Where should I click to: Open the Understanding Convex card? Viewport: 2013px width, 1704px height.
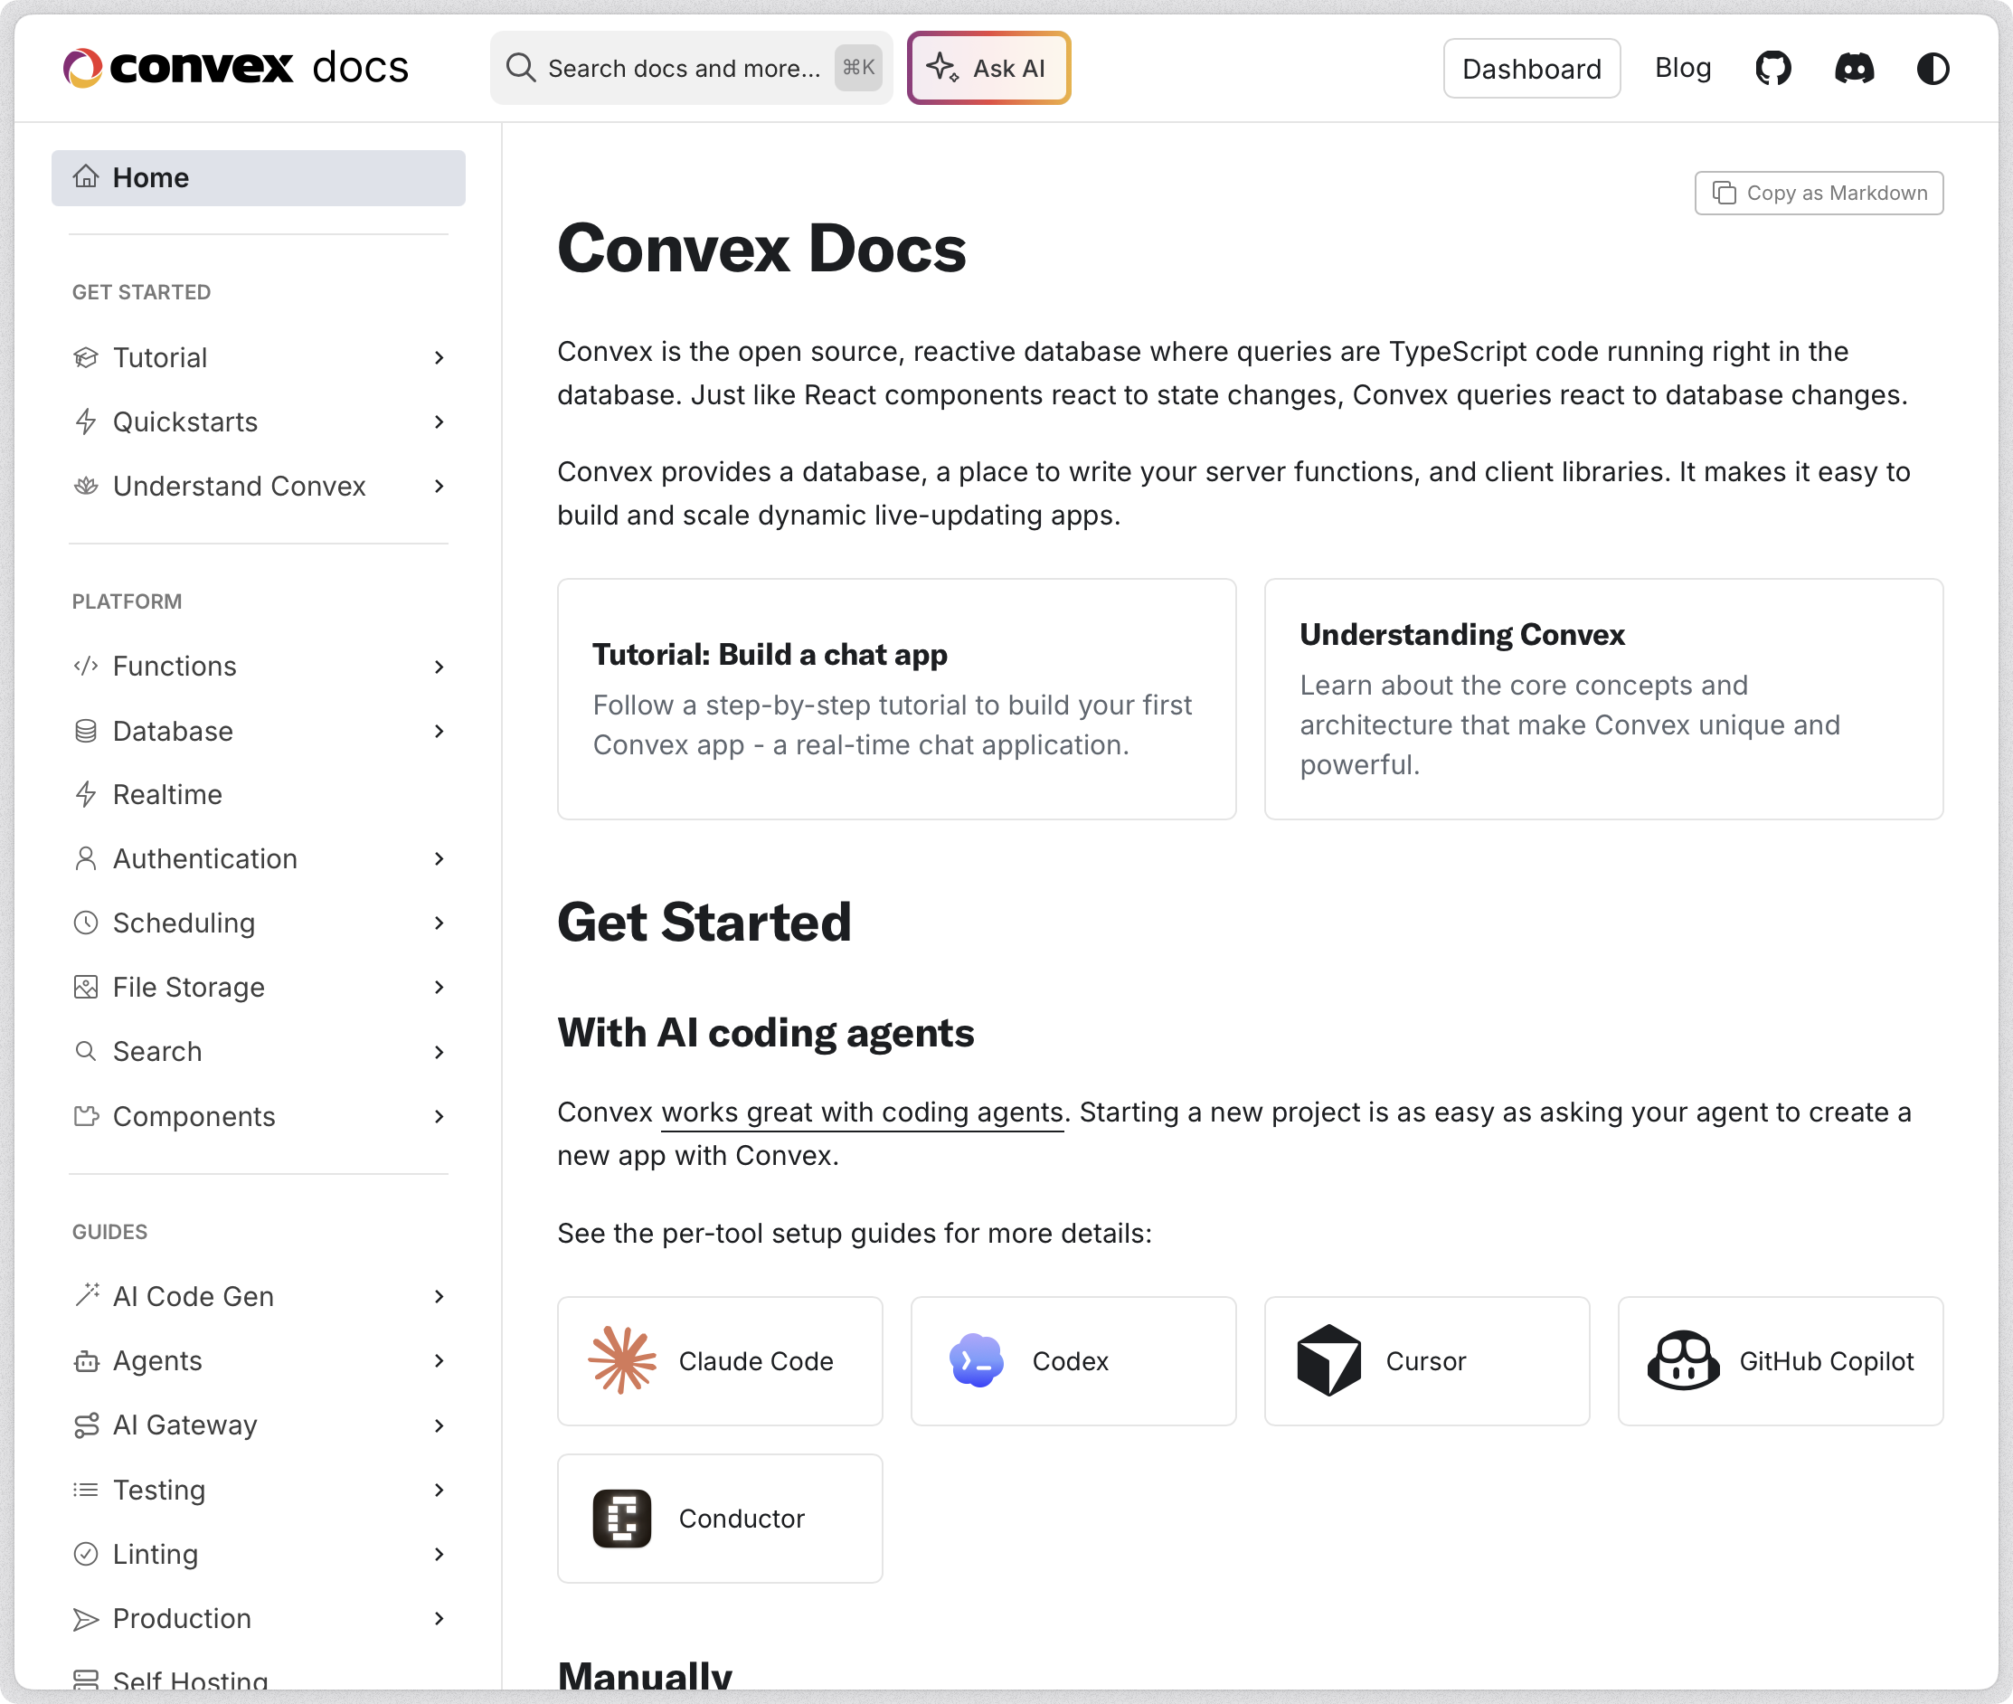click(x=1603, y=699)
